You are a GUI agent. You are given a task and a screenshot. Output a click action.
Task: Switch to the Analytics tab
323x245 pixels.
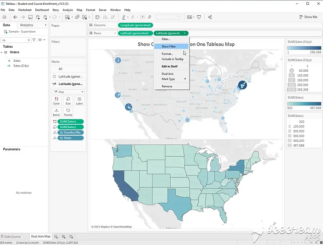point(26,25)
